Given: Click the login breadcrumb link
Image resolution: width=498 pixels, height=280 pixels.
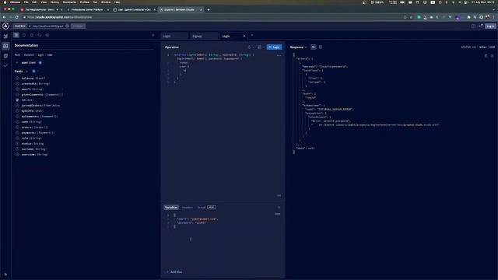Looking at the screenshot, I should point(40,55).
